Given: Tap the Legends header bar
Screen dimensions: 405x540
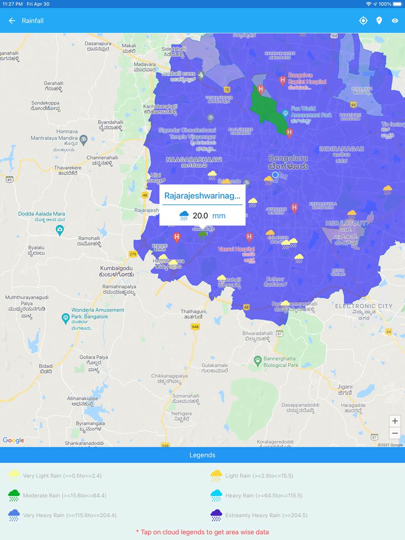Looking at the screenshot, I should (x=202, y=455).
